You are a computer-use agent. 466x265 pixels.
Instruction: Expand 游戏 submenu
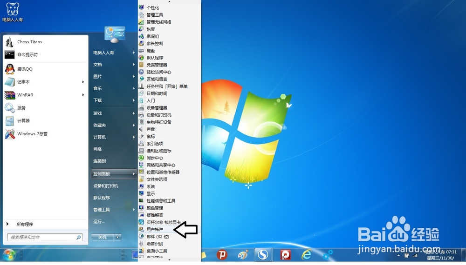click(x=134, y=113)
